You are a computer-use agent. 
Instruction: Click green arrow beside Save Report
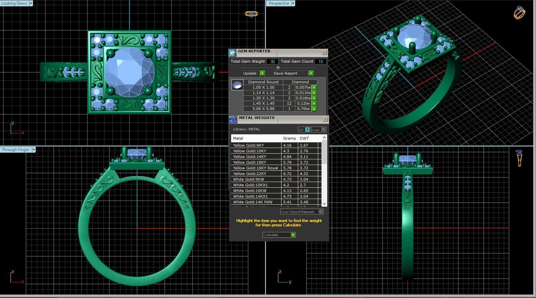pyautogui.click(x=311, y=73)
